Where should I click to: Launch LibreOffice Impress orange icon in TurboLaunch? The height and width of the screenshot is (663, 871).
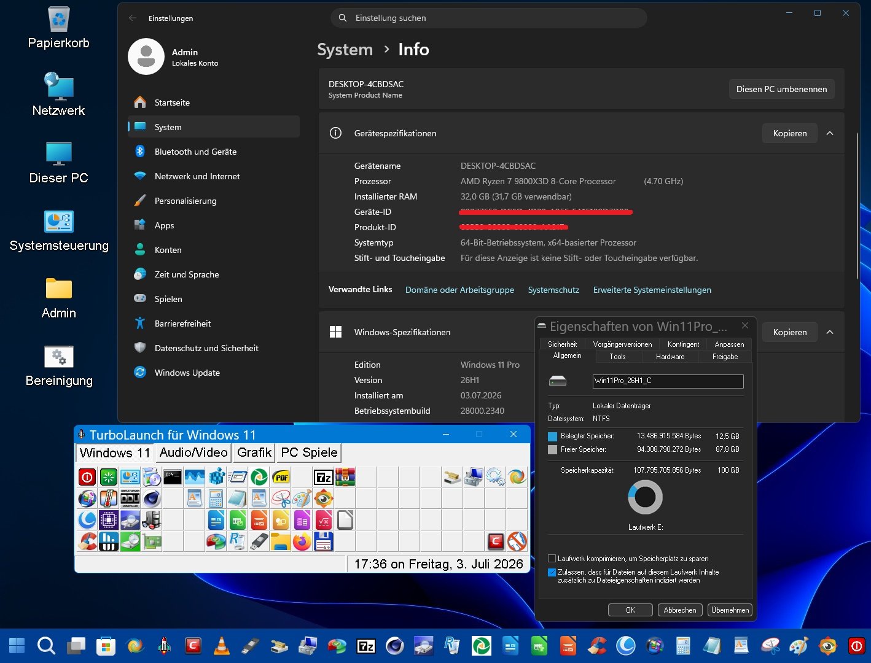tap(259, 520)
